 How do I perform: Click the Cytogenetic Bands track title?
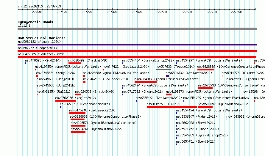point(35,22)
